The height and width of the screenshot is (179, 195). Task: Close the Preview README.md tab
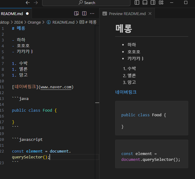[150, 14]
